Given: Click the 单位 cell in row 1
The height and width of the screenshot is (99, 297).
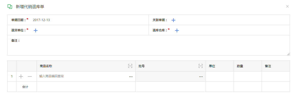Looking at the screenshot, I should [x=220, y=76].
